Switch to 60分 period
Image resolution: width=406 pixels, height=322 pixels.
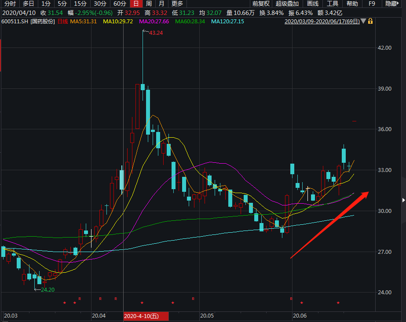click(x=120, y=4)
